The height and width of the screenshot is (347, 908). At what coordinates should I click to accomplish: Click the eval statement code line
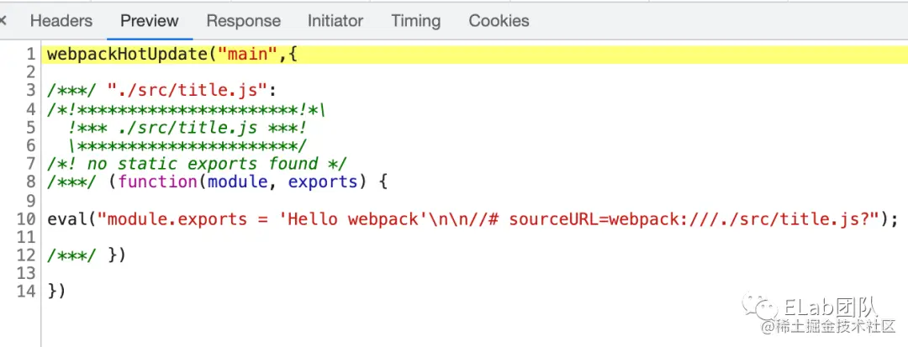(x=472, y=219)
